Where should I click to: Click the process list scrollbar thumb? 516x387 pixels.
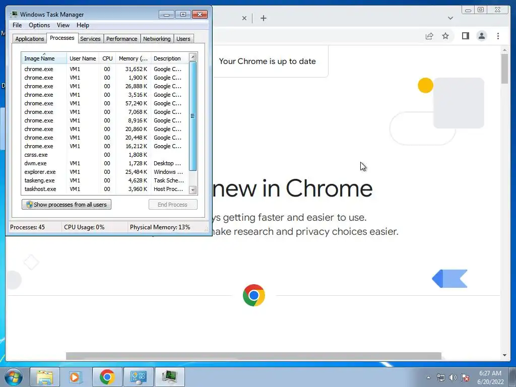click(193, 116)
